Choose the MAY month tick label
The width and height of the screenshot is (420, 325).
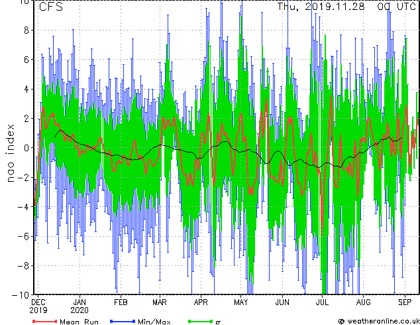pyautogui.click(x=240, y=300)
